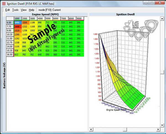The image size is (166, 134).
Task: Select the cell with value 782
Action: (x=26, y=55)
